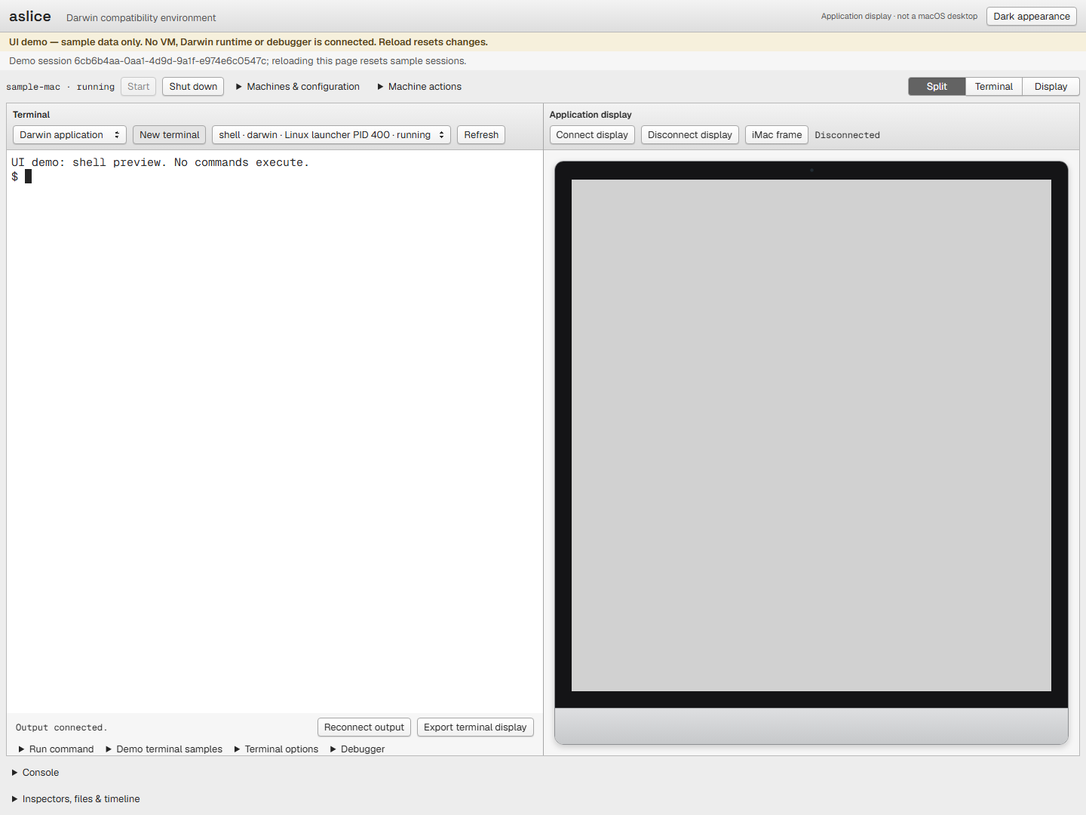Expand the Debugger section

(x=357, y=749)
